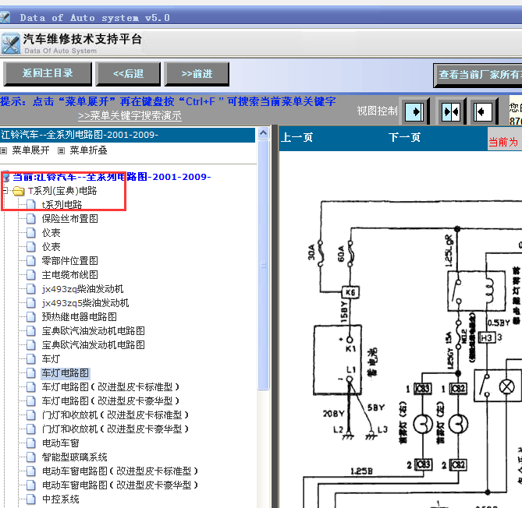Click the 当前为 current page indicator text

[x=503, y=142]
